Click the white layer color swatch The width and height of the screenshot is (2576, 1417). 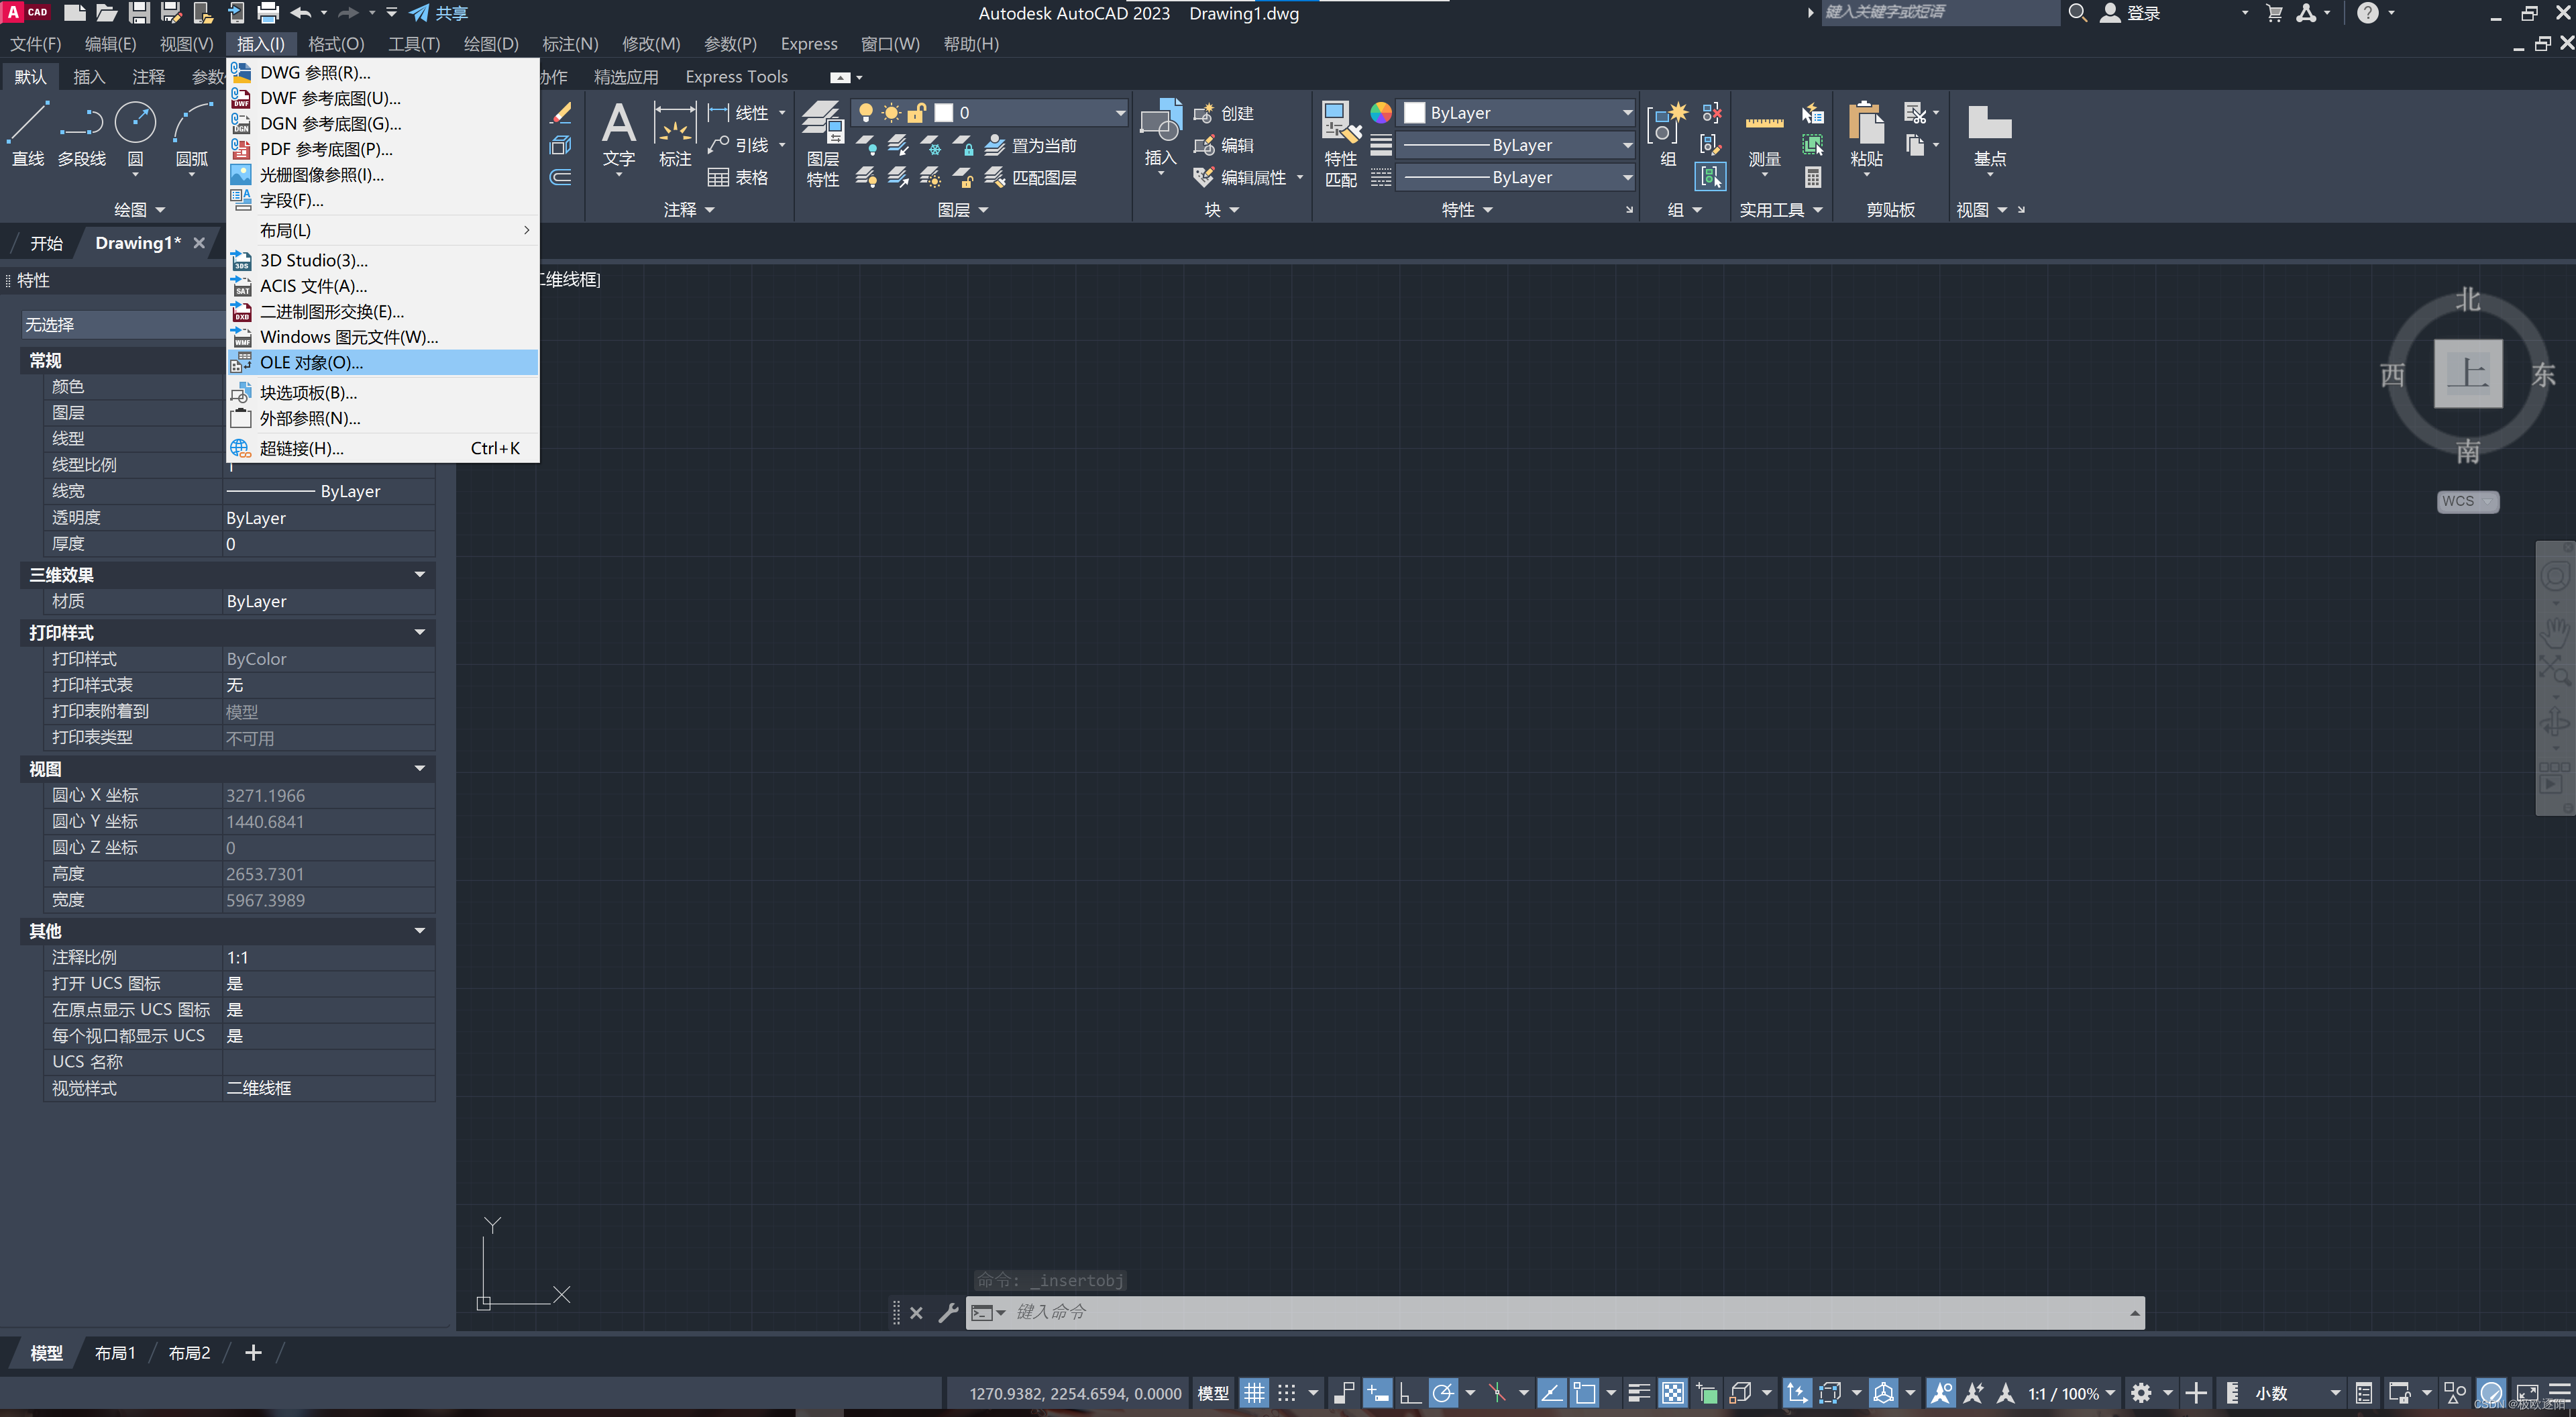(x=943, y=113)
